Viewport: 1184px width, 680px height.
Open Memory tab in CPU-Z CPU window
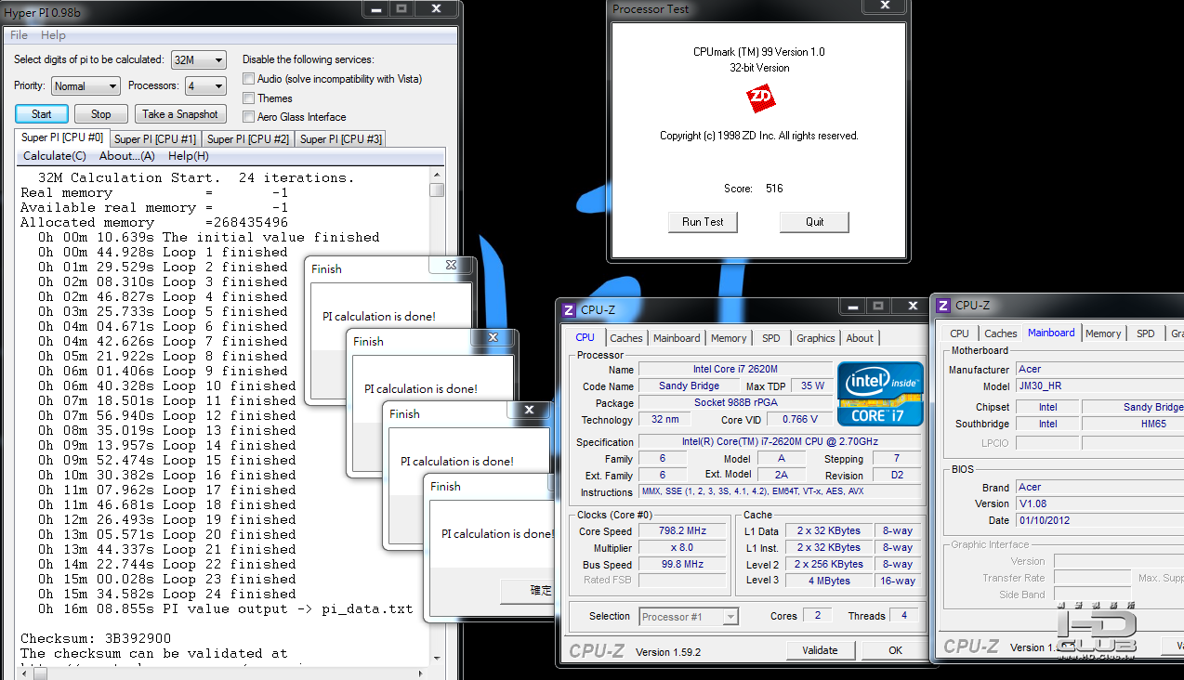729,338
